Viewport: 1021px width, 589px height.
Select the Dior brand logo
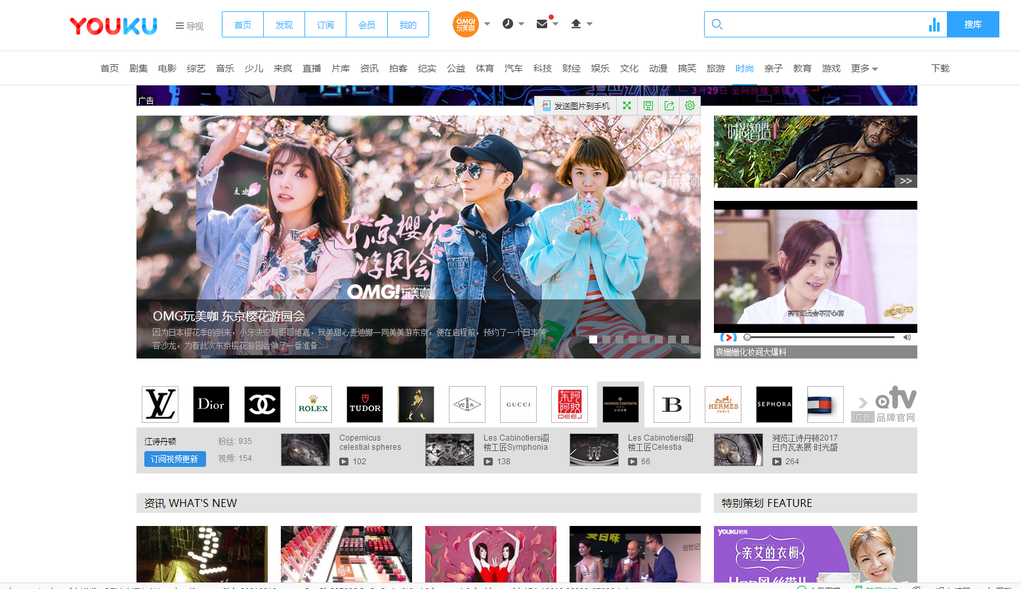tap(211, 404)
